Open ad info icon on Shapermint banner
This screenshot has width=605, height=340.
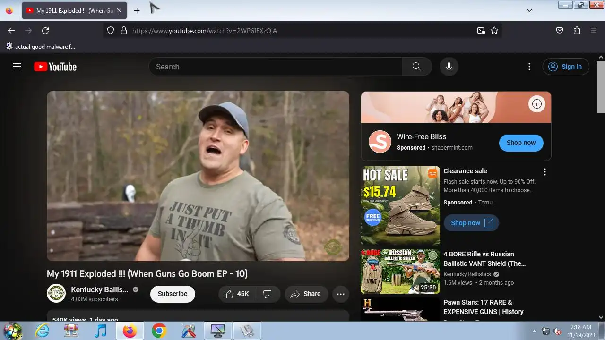tap(537, 104)
